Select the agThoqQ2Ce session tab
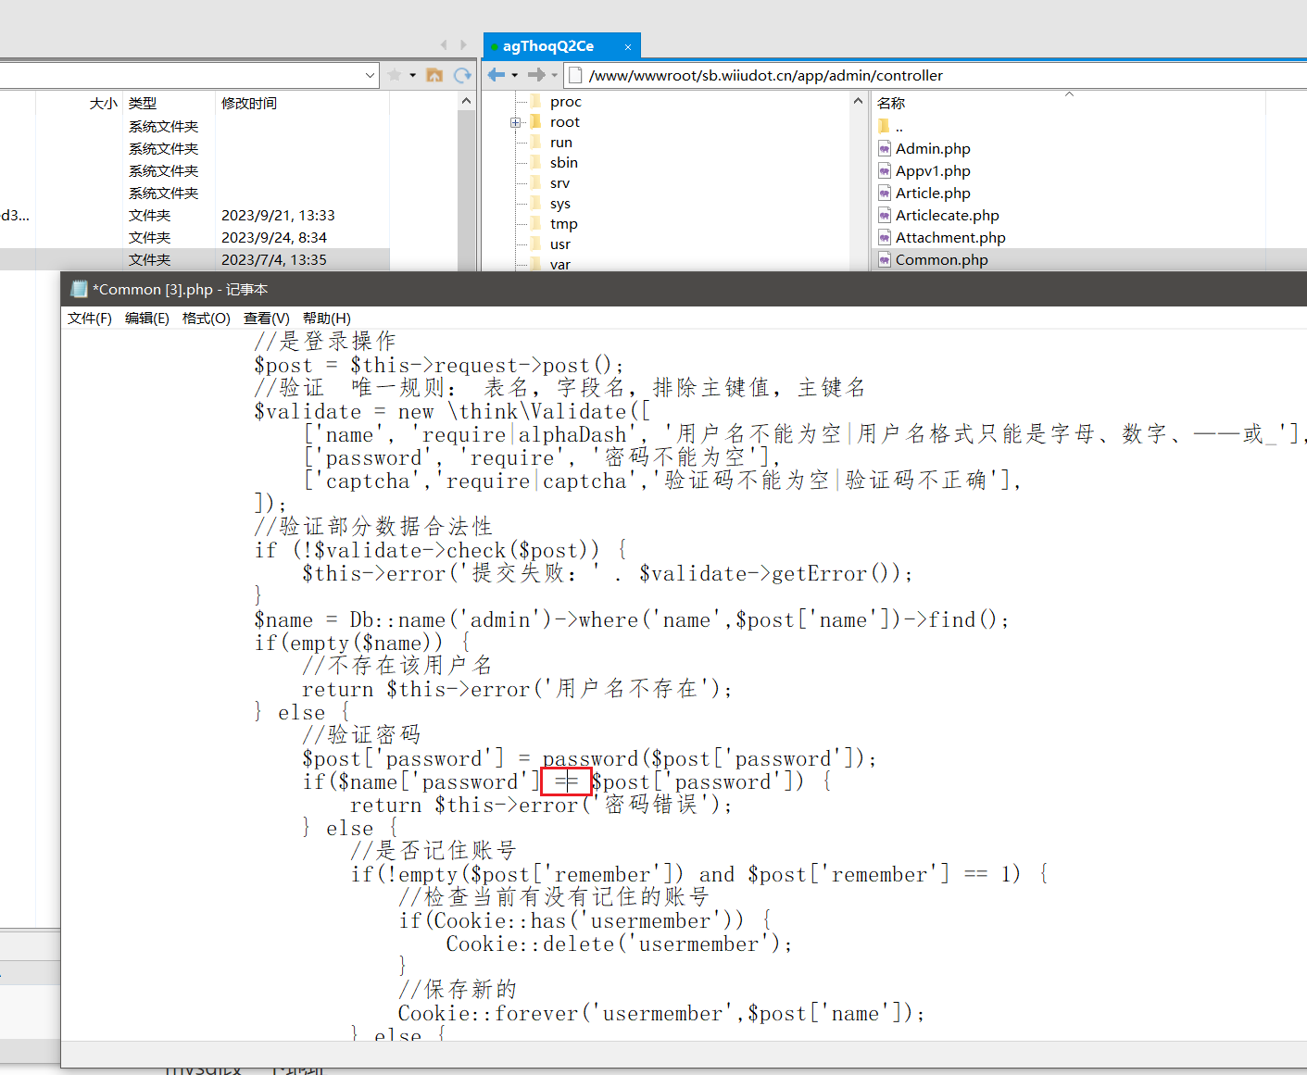Image resolution: width=1307 pixels, height=1075 pixels. [x=548, y=46]
